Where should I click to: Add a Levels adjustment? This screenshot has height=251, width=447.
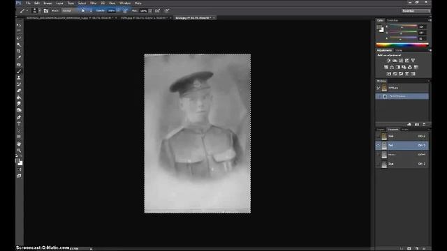click(x=395, y=61)
